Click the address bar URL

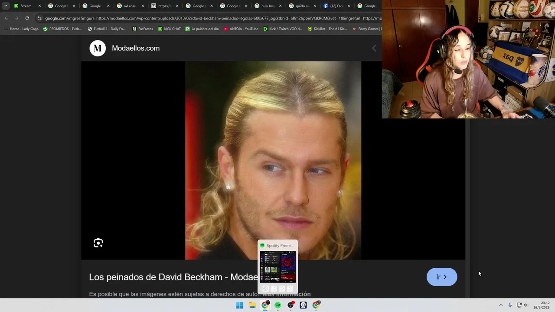213,18
